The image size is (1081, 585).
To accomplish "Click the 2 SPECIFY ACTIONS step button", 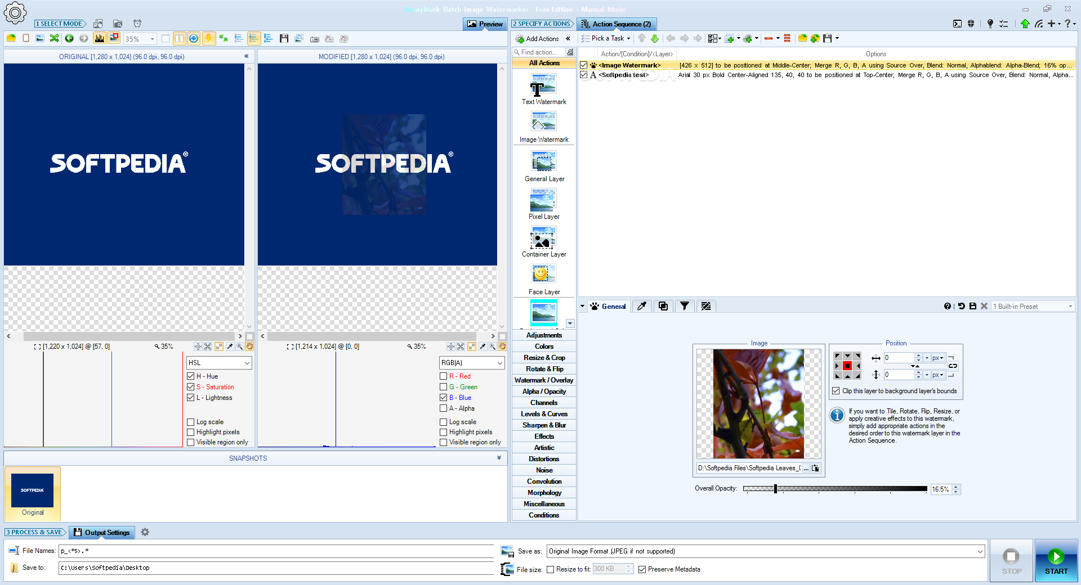I will pyautogui.click(x=542, y=24).
